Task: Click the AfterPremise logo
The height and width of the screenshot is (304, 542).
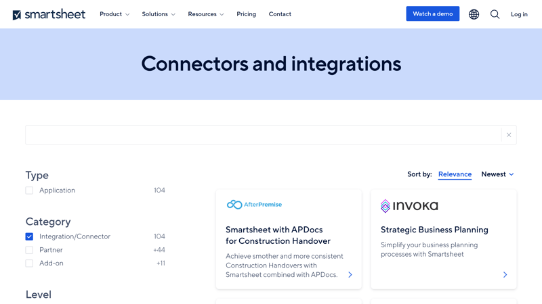Action: click(x=254, y=205)
